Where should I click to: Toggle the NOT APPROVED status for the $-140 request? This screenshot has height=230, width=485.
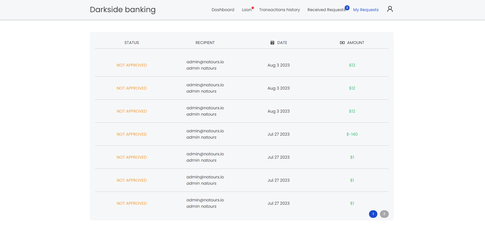coord(131,134)
